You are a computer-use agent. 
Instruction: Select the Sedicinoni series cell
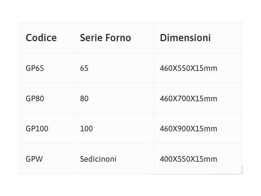pyautogui.click(x=98, y=159)
